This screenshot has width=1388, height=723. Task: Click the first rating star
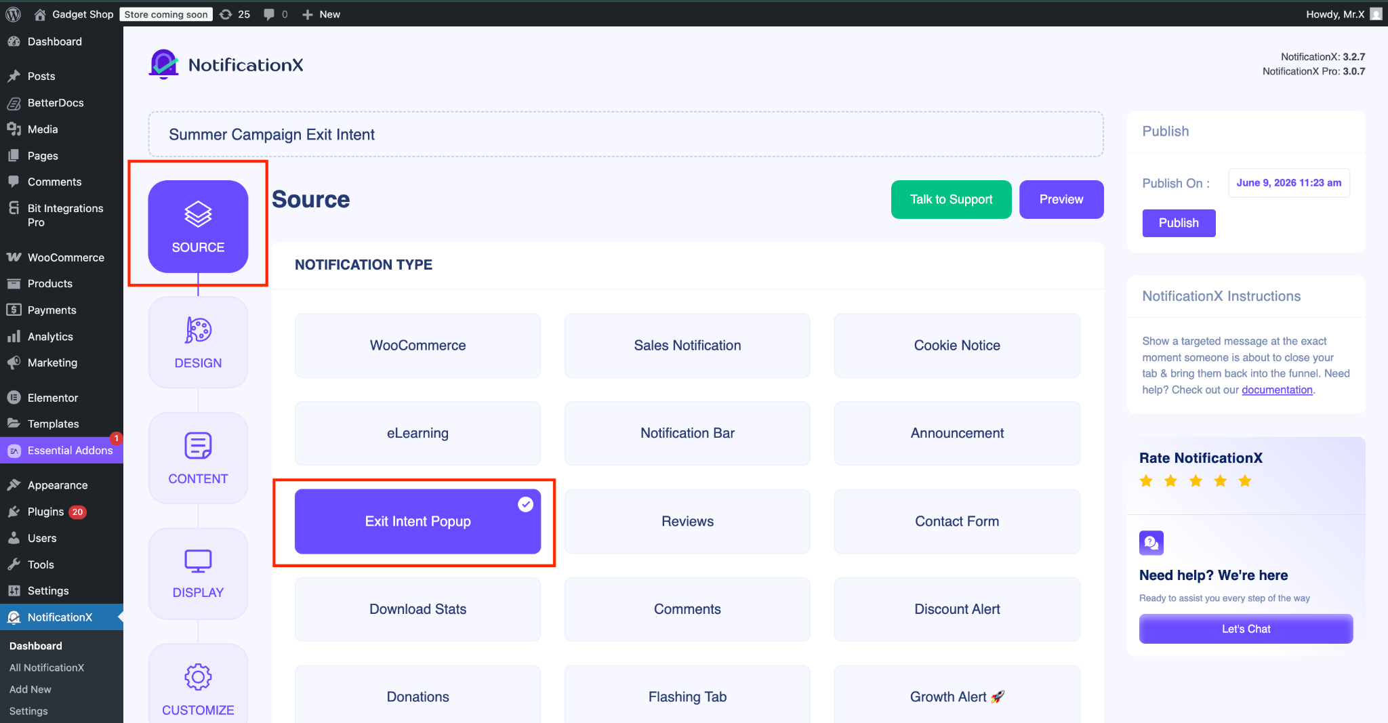(1146, 481)
